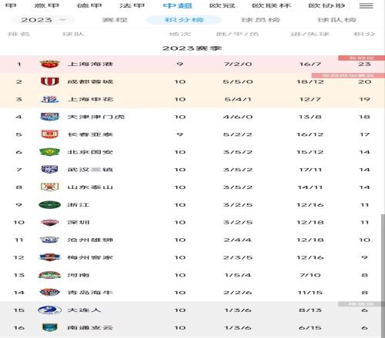Click team name 大连人
This screenshot has width=385, height=338.
84,310
